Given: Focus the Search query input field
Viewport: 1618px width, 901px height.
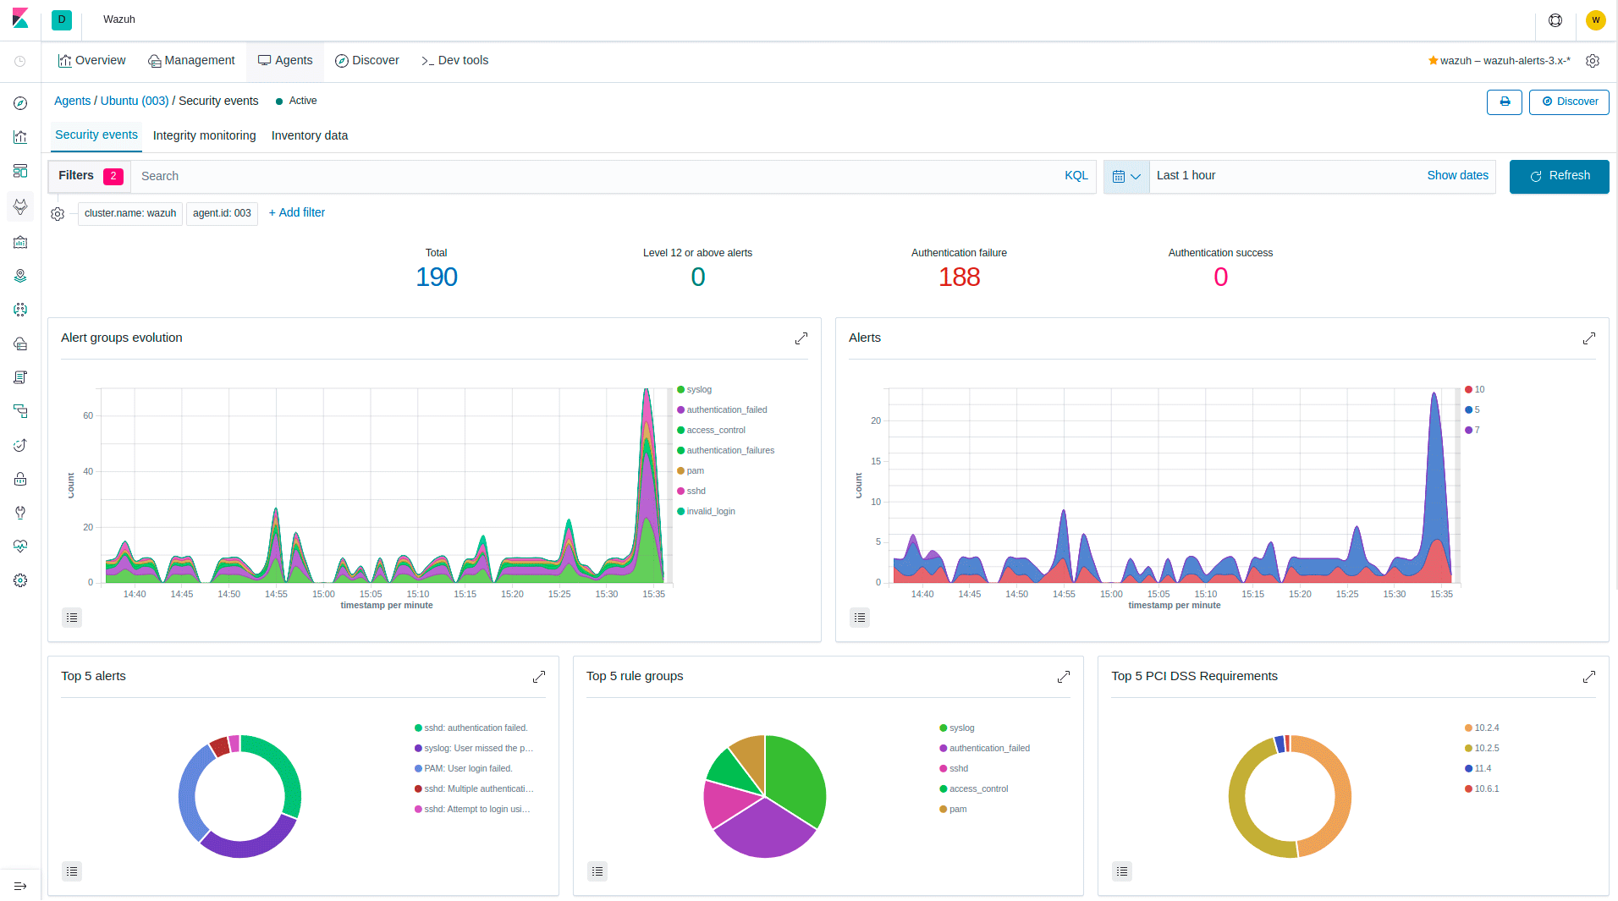Looking at the screenshot, I should (x=592, y=177).
